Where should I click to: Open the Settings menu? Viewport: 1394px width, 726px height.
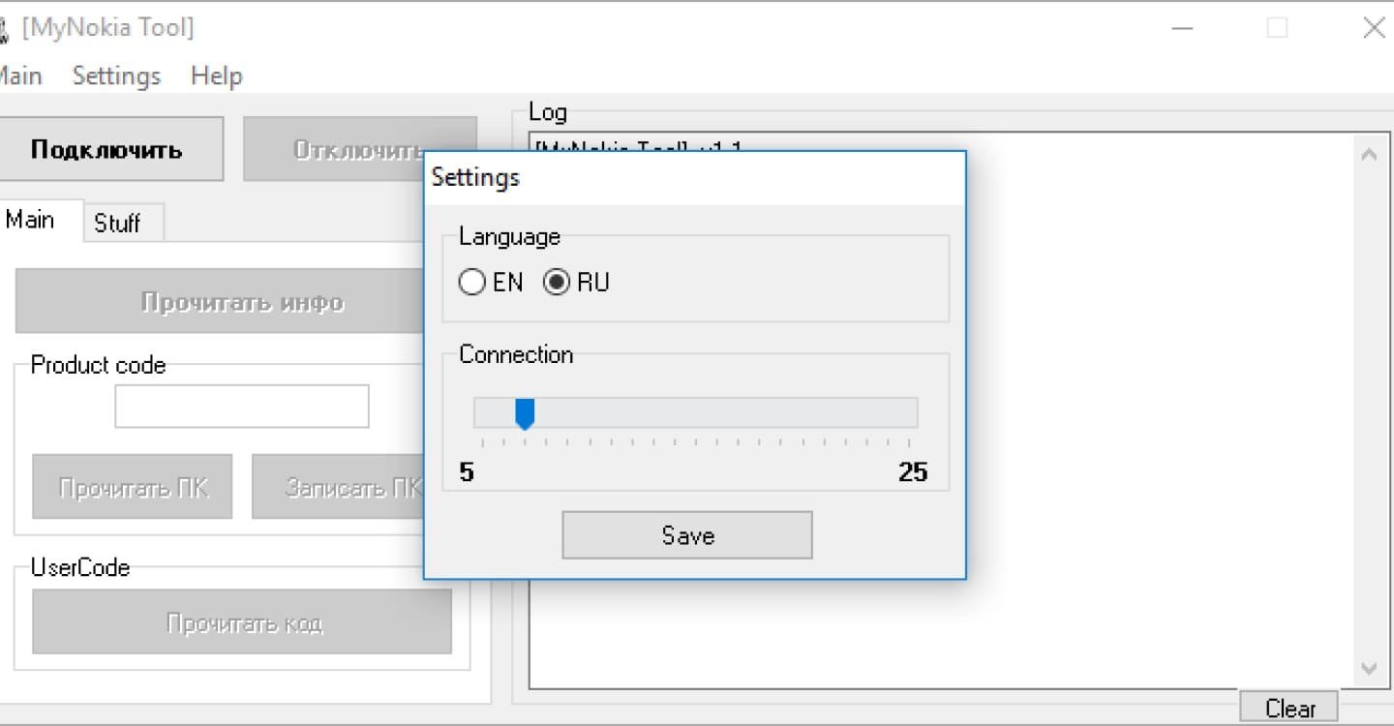click(x=116, y=76)
